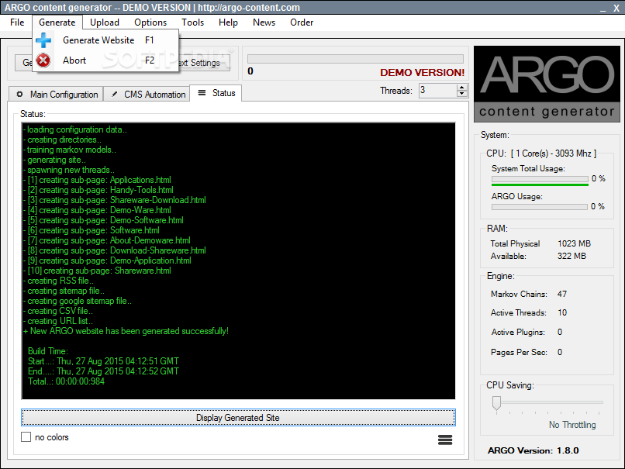Enable the no colors checkbox
The width and height of the screenshot is (625, 469).
coord(26,437)
